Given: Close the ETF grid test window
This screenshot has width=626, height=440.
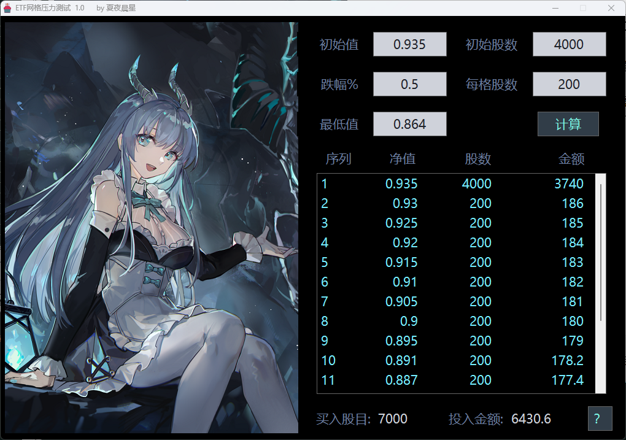Looking at the screenshot, I should (x=611, y=8).
